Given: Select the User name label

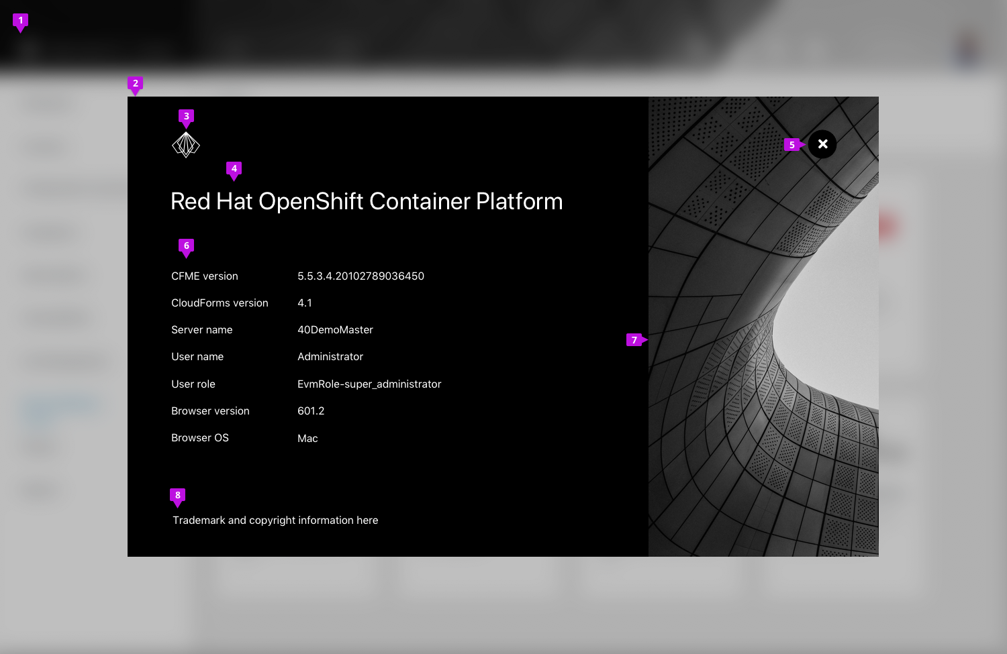Looking at the screenshot, I should tap(197, 357).
